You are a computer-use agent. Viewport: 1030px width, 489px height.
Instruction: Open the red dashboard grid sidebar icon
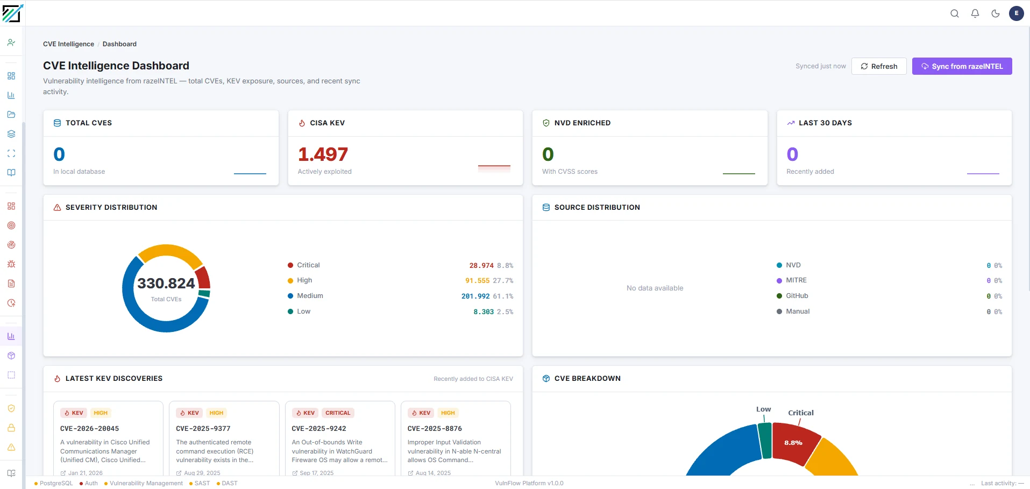(11, 206)
